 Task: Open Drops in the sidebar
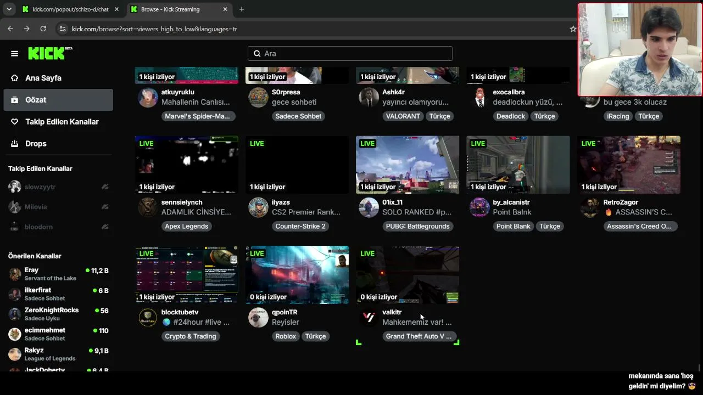58,144
